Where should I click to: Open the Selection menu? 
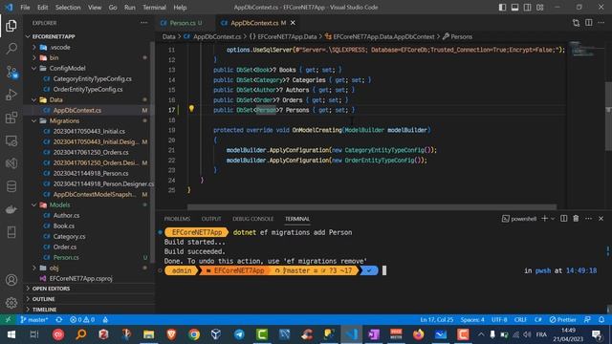click(x=68, y=7)
